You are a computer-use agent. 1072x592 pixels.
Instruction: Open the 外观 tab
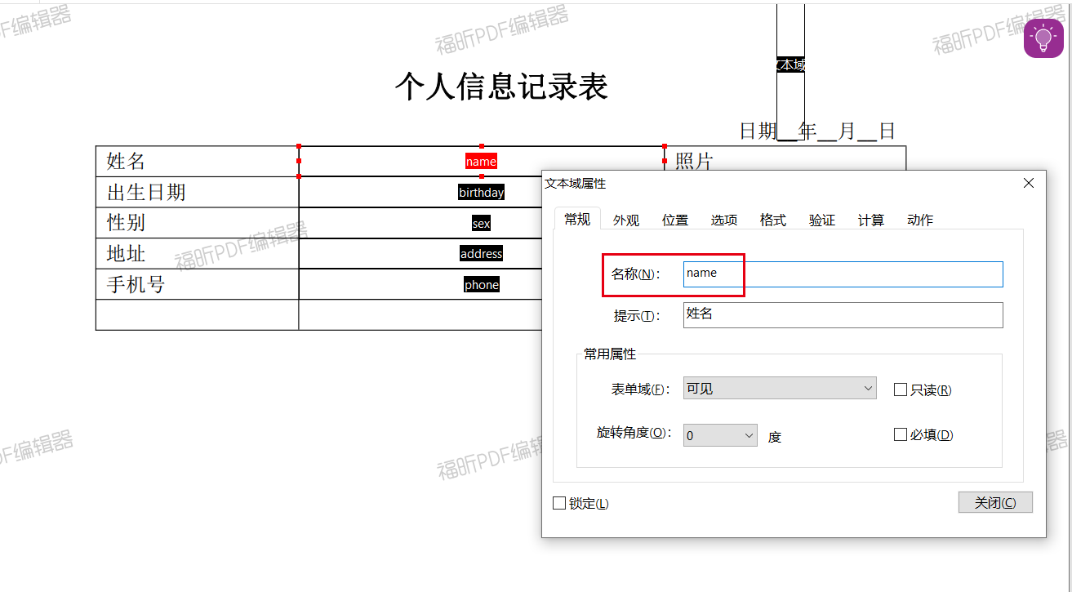tap(626, 220)
